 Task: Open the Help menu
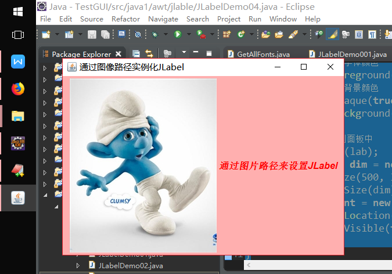(312, 19)
